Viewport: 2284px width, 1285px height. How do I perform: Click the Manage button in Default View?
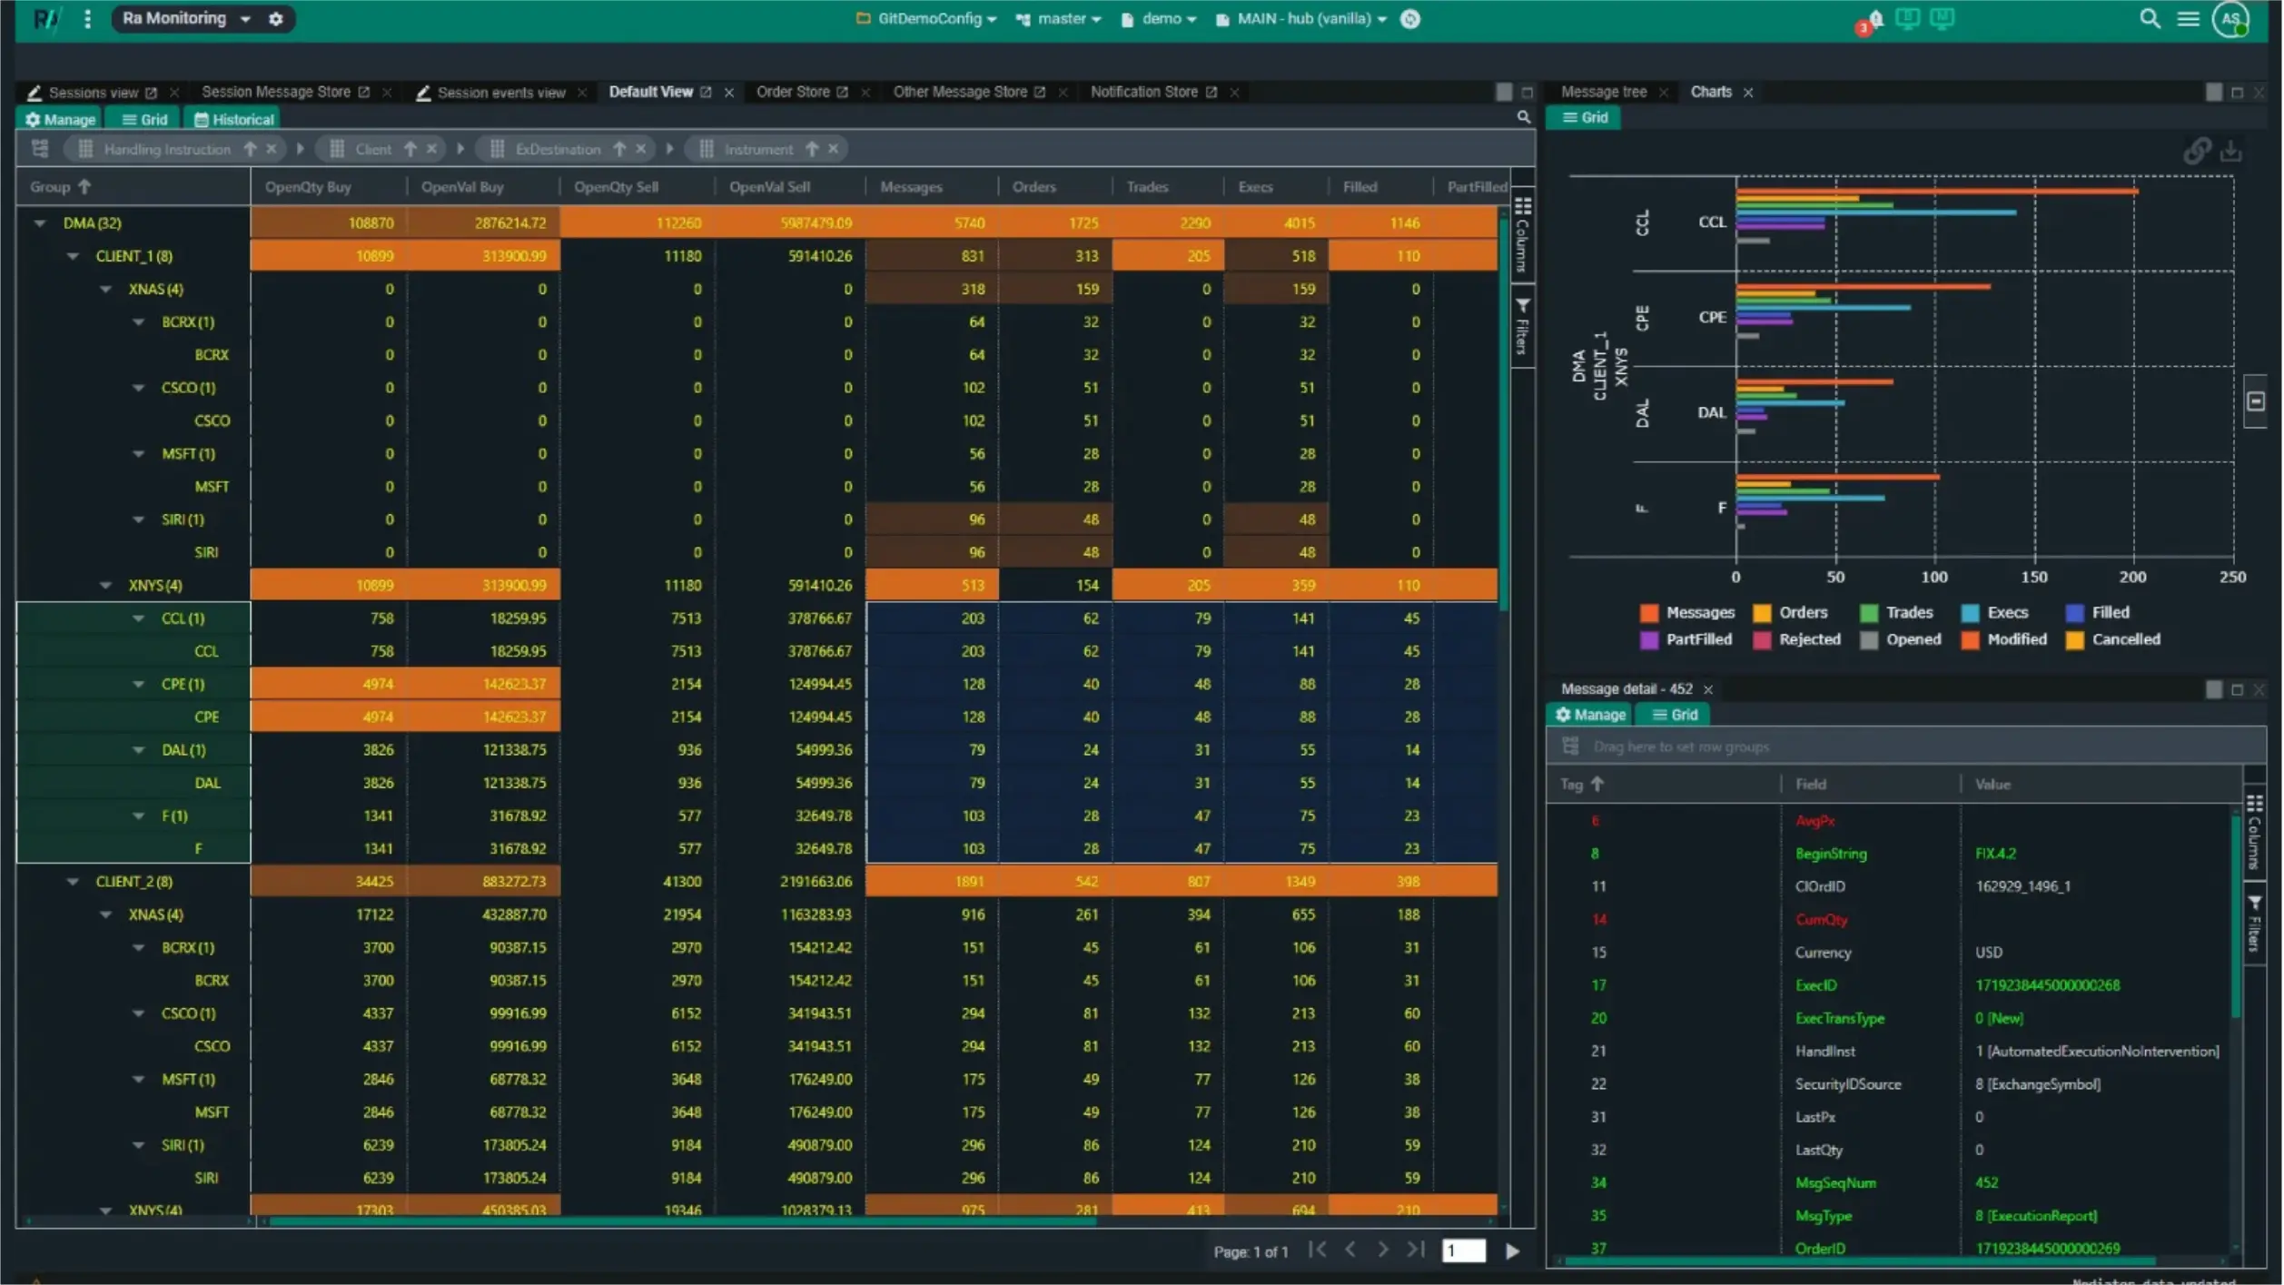(x=60, y=119)
